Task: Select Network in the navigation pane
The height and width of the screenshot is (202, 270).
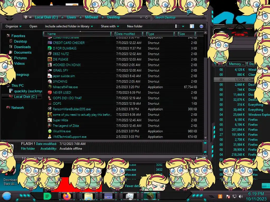Action: tap(18, 108)
